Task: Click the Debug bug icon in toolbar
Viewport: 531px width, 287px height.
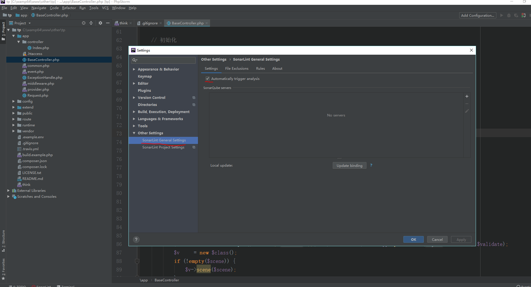Action: coord(509,15)
